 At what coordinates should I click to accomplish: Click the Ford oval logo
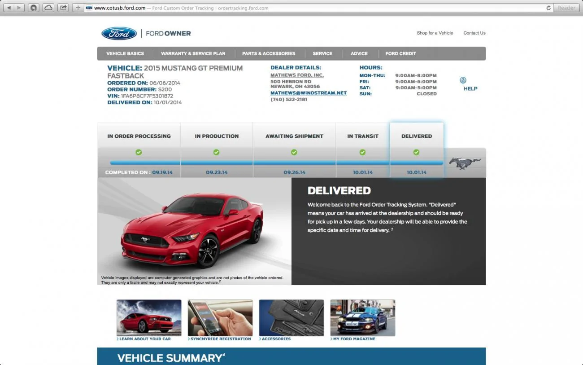pyautogui.click(x=119, y=33)
